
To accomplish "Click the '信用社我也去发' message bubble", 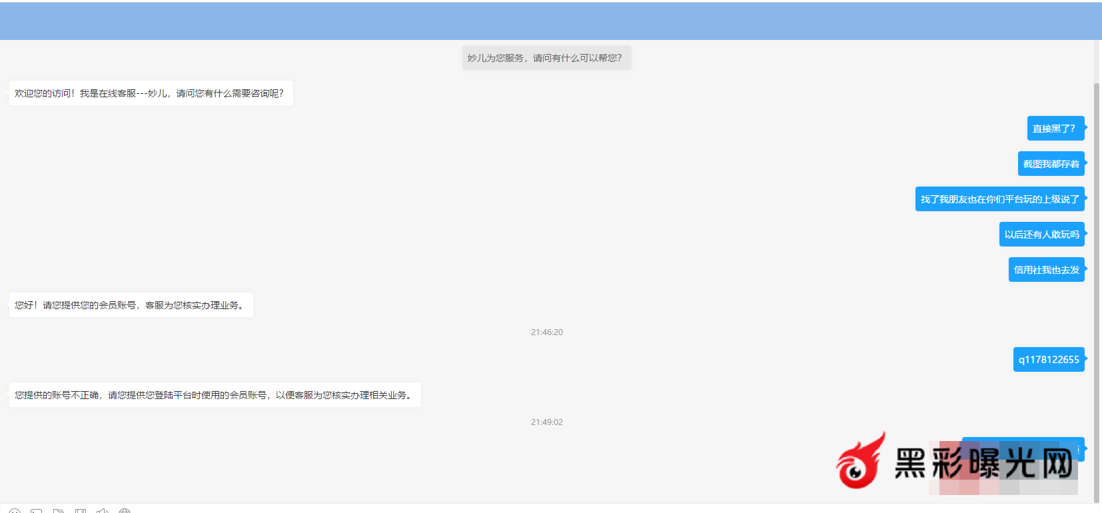I will click(1046, 270).
